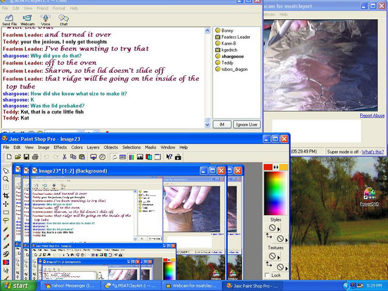
Task: Toggle the Lock checkbox in color palette
Action: pos(267,275)
